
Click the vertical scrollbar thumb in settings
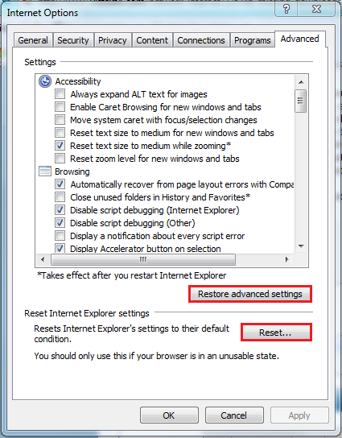tap(301, 101)
